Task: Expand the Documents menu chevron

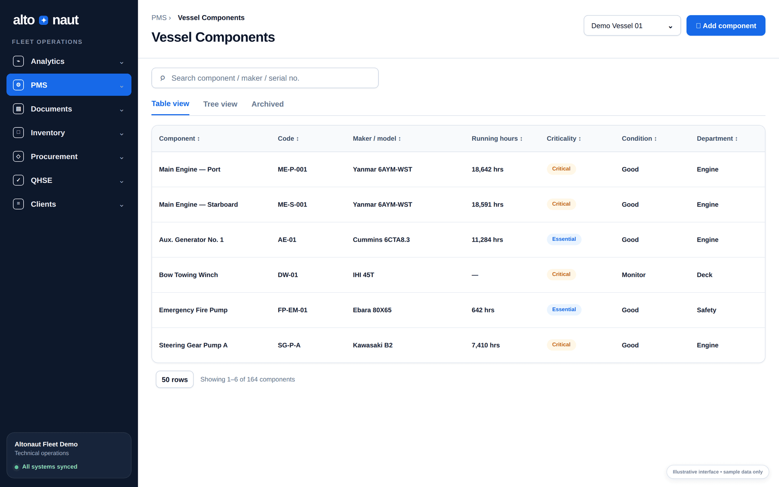Action: point(122,110)
